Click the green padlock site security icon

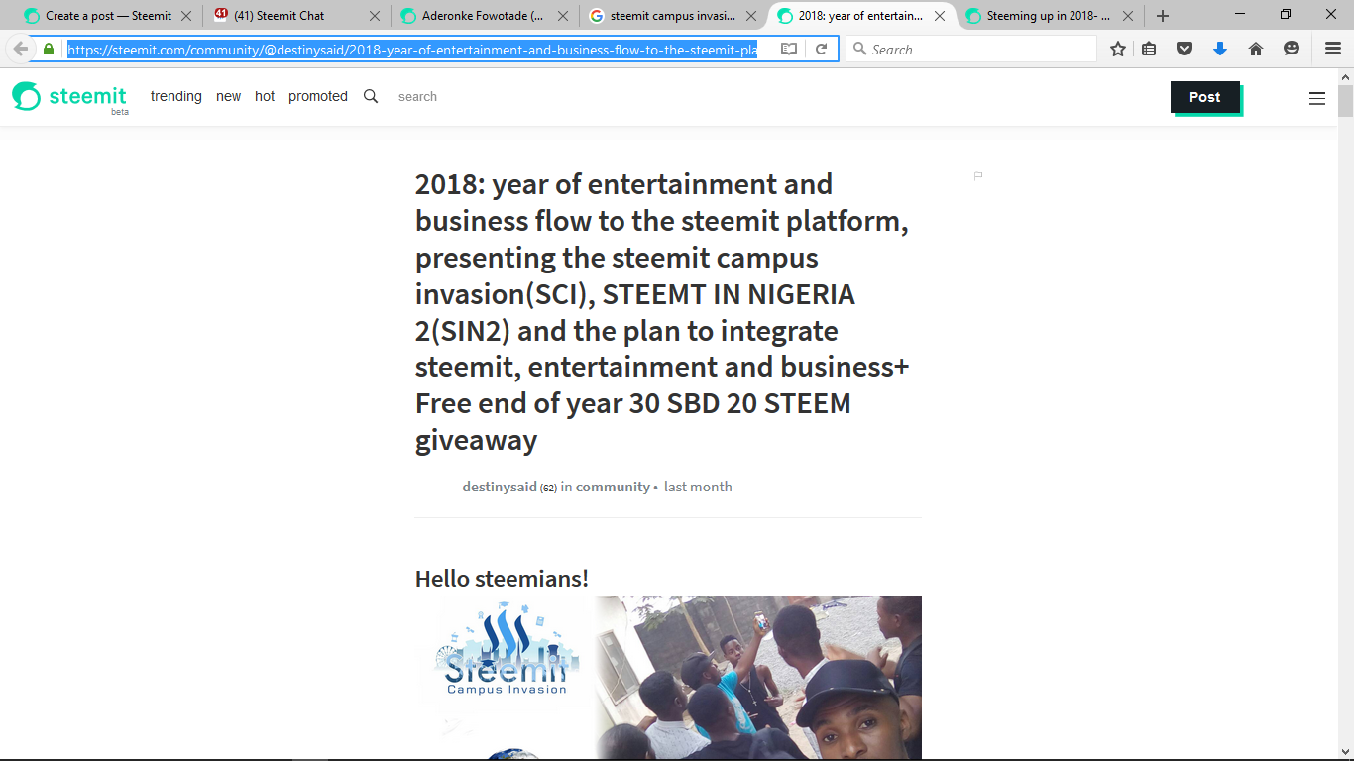(x=49, y=49)
